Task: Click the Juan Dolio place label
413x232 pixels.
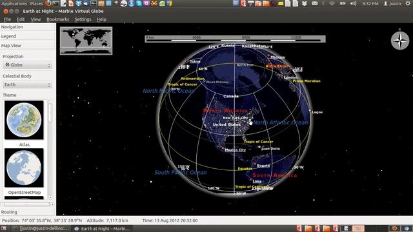Action: (x=270, y=149)
